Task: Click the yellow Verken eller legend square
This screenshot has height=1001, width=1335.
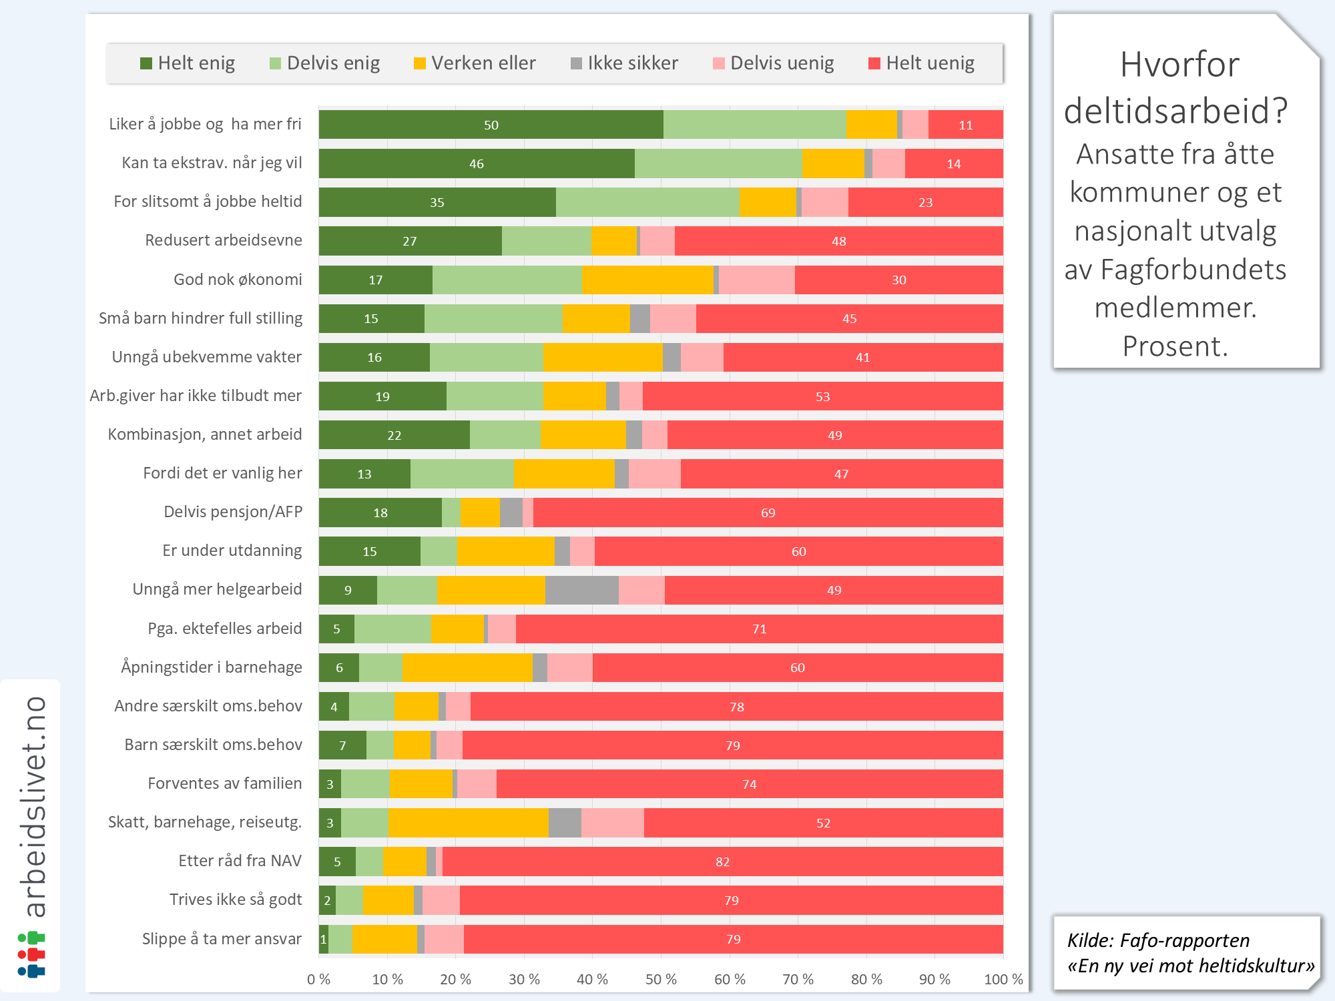Action: (420, 63)
